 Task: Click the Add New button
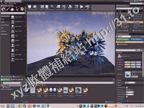6,79
